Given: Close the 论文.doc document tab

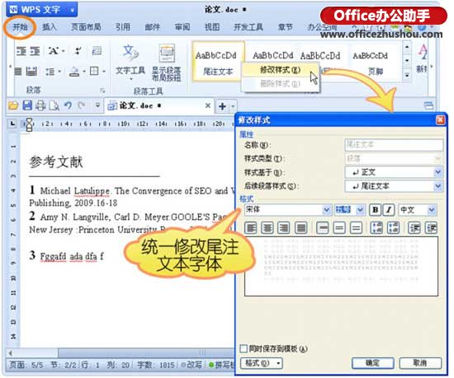Looking at the screenshot, I should coord(208,105).
